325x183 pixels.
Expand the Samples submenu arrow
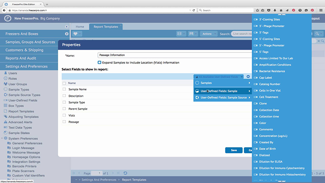click(249, 83)
